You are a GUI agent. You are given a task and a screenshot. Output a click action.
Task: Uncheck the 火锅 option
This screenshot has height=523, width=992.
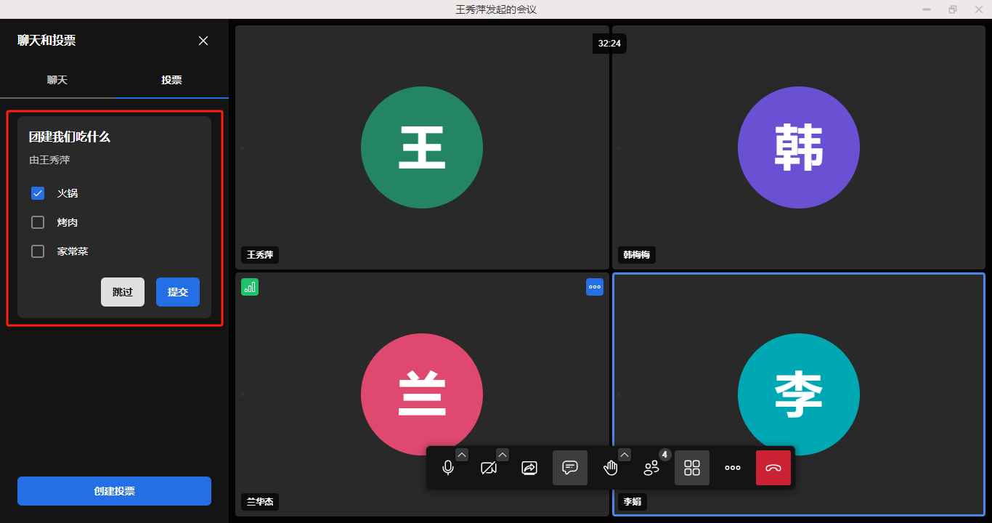38,193
